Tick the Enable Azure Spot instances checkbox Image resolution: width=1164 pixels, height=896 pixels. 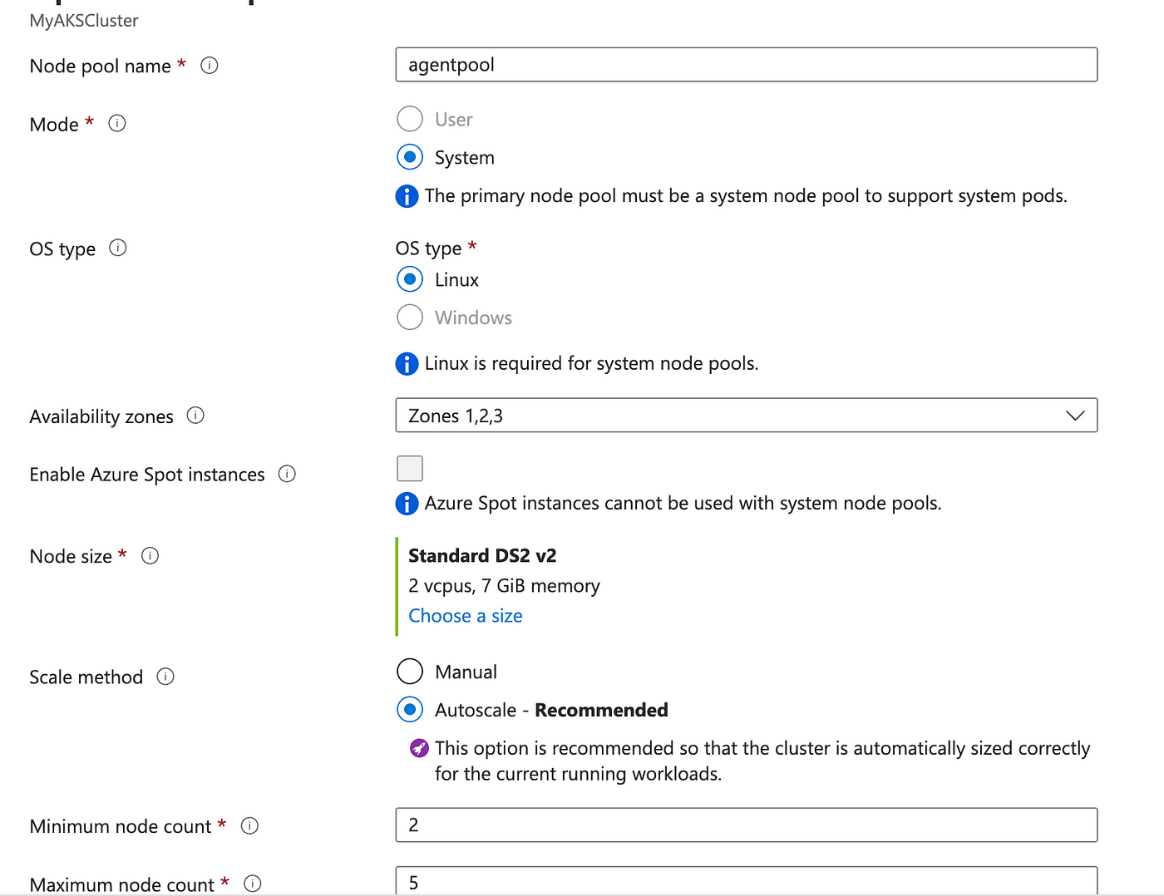tap(410, 469)
